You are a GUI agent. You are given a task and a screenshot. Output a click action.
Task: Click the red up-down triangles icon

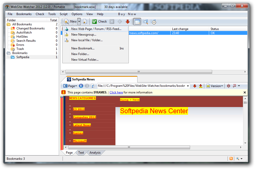[228, 86]
